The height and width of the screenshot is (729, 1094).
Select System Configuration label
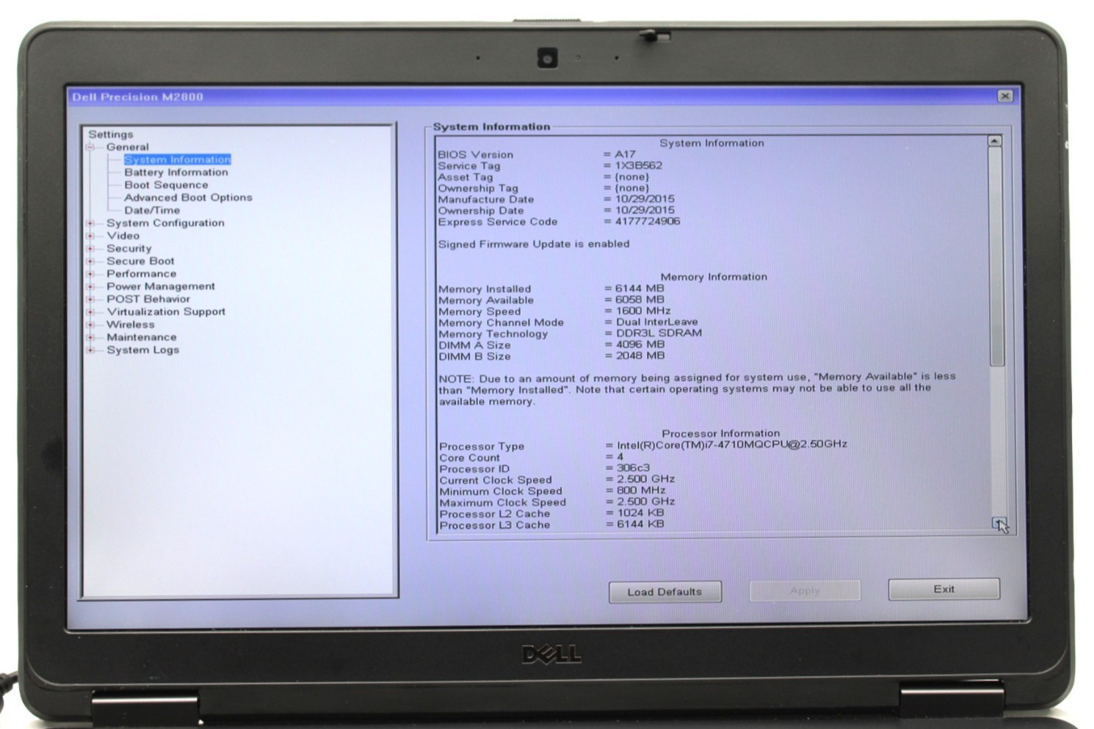(165, 223)
